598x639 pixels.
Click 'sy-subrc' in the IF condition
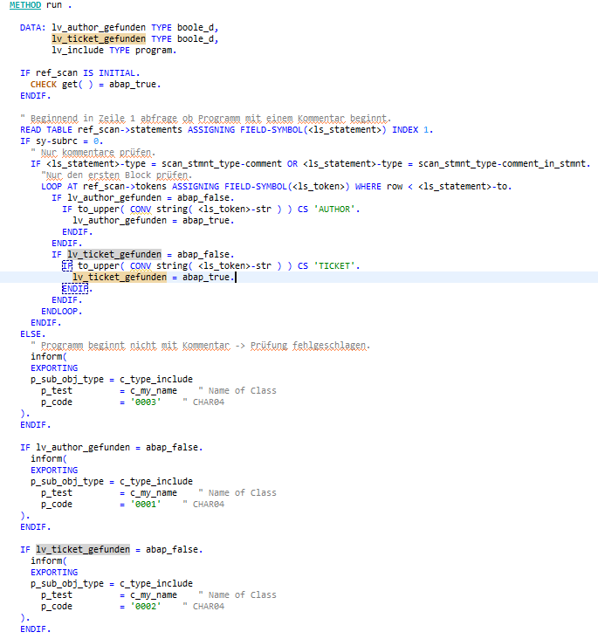(57, 141)
